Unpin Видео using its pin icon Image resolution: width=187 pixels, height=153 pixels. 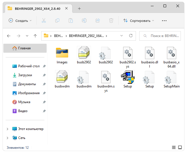pos(44,111)
